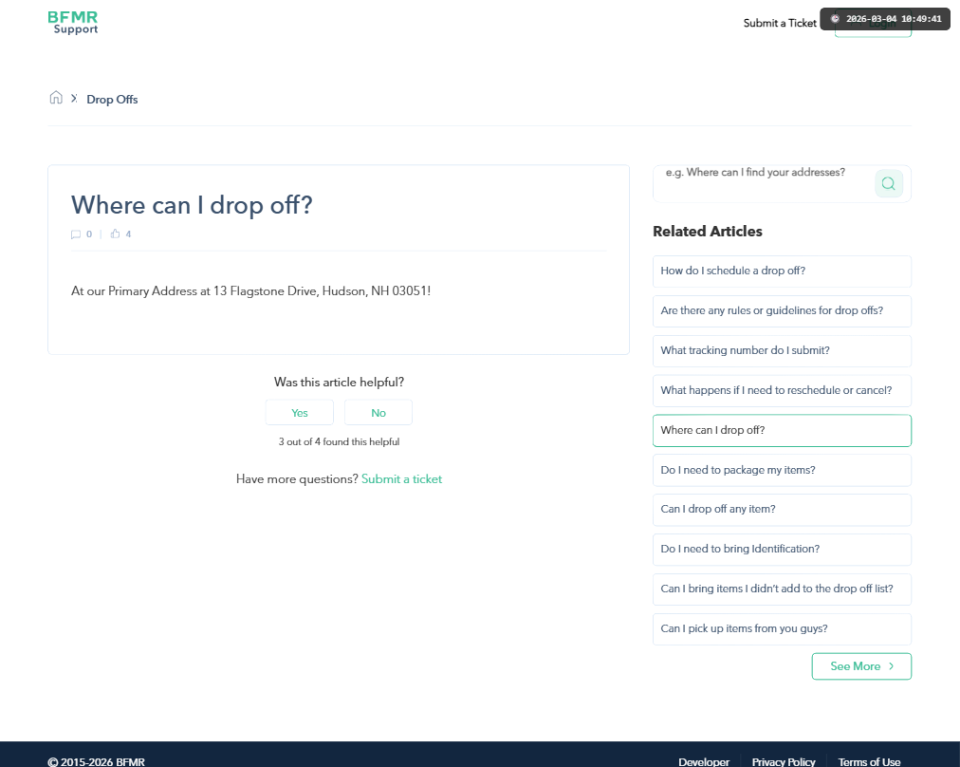The width and height of the screenshot is (960, 767).
Task: Open 'What tracking number do I submit?'
Action: 782,351
